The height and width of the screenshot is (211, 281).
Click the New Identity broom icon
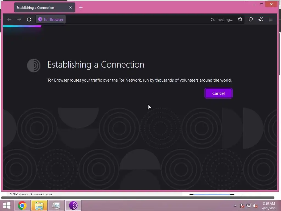coord(261,20)
